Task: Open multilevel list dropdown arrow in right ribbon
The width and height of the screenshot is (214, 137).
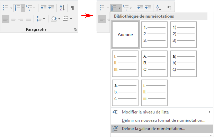Action: pyautogui.click(x=131, y=8)
